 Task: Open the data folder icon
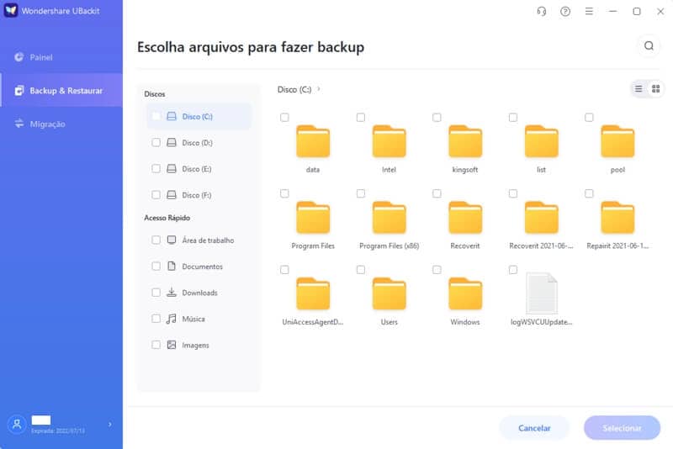(313, 141)
